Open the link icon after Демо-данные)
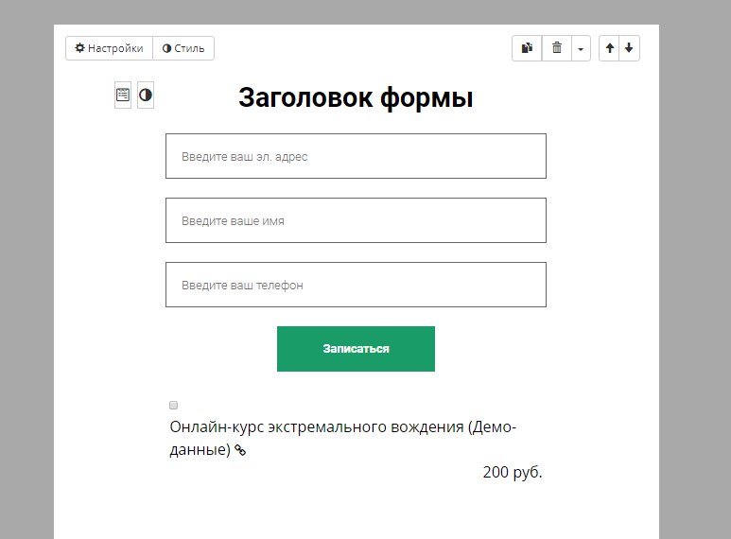This screenshot has height=539, width=731. click(240, 450)
